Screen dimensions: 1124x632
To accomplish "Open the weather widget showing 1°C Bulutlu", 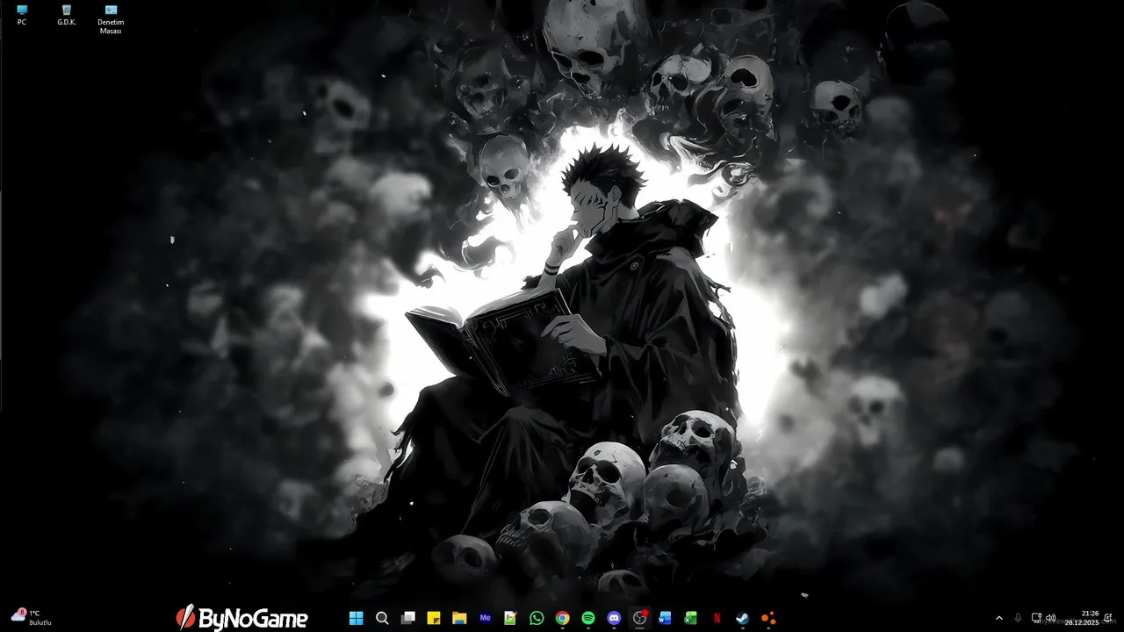I will [32, 617].
